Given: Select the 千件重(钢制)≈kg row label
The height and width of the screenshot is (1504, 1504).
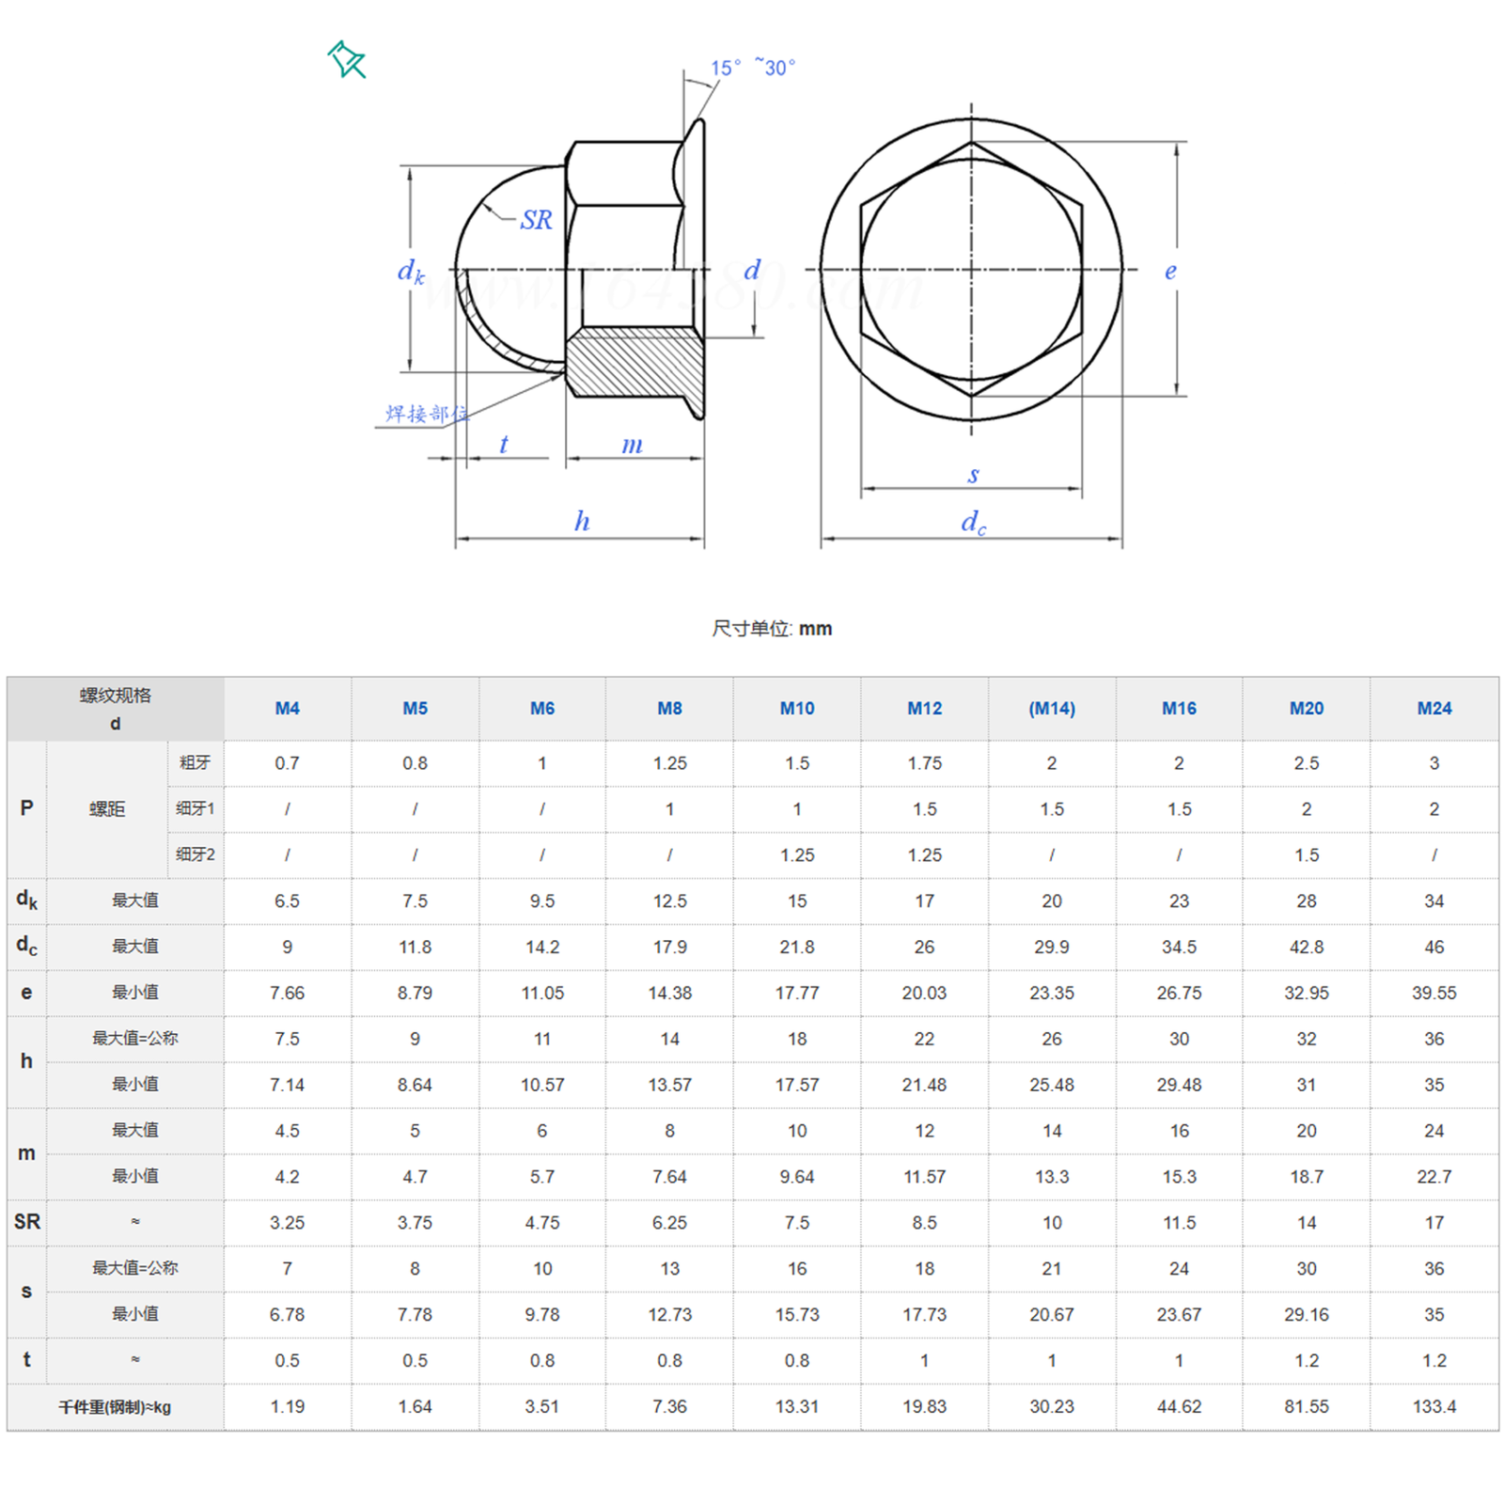Looking at the screenshot, I should click(115, 1407).
